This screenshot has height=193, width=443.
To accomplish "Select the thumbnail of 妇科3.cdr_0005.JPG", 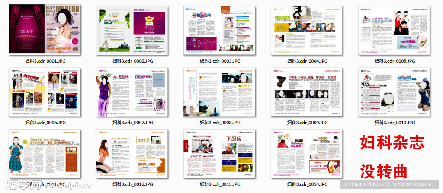I will point(394,30).
